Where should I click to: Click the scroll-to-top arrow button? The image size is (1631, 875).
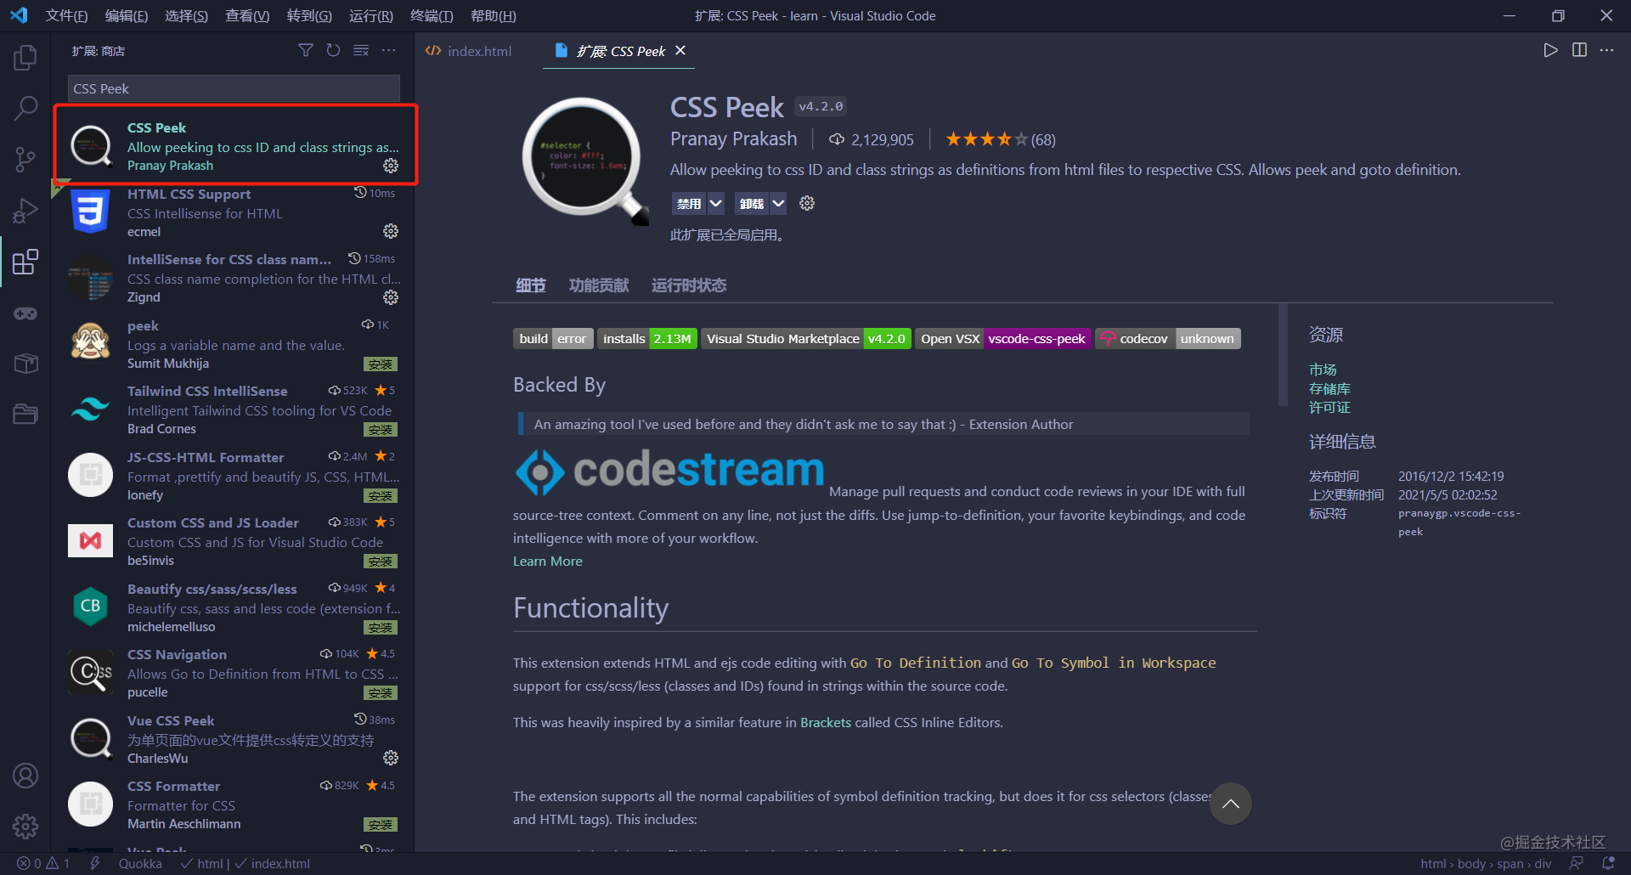coord(1231,804)
